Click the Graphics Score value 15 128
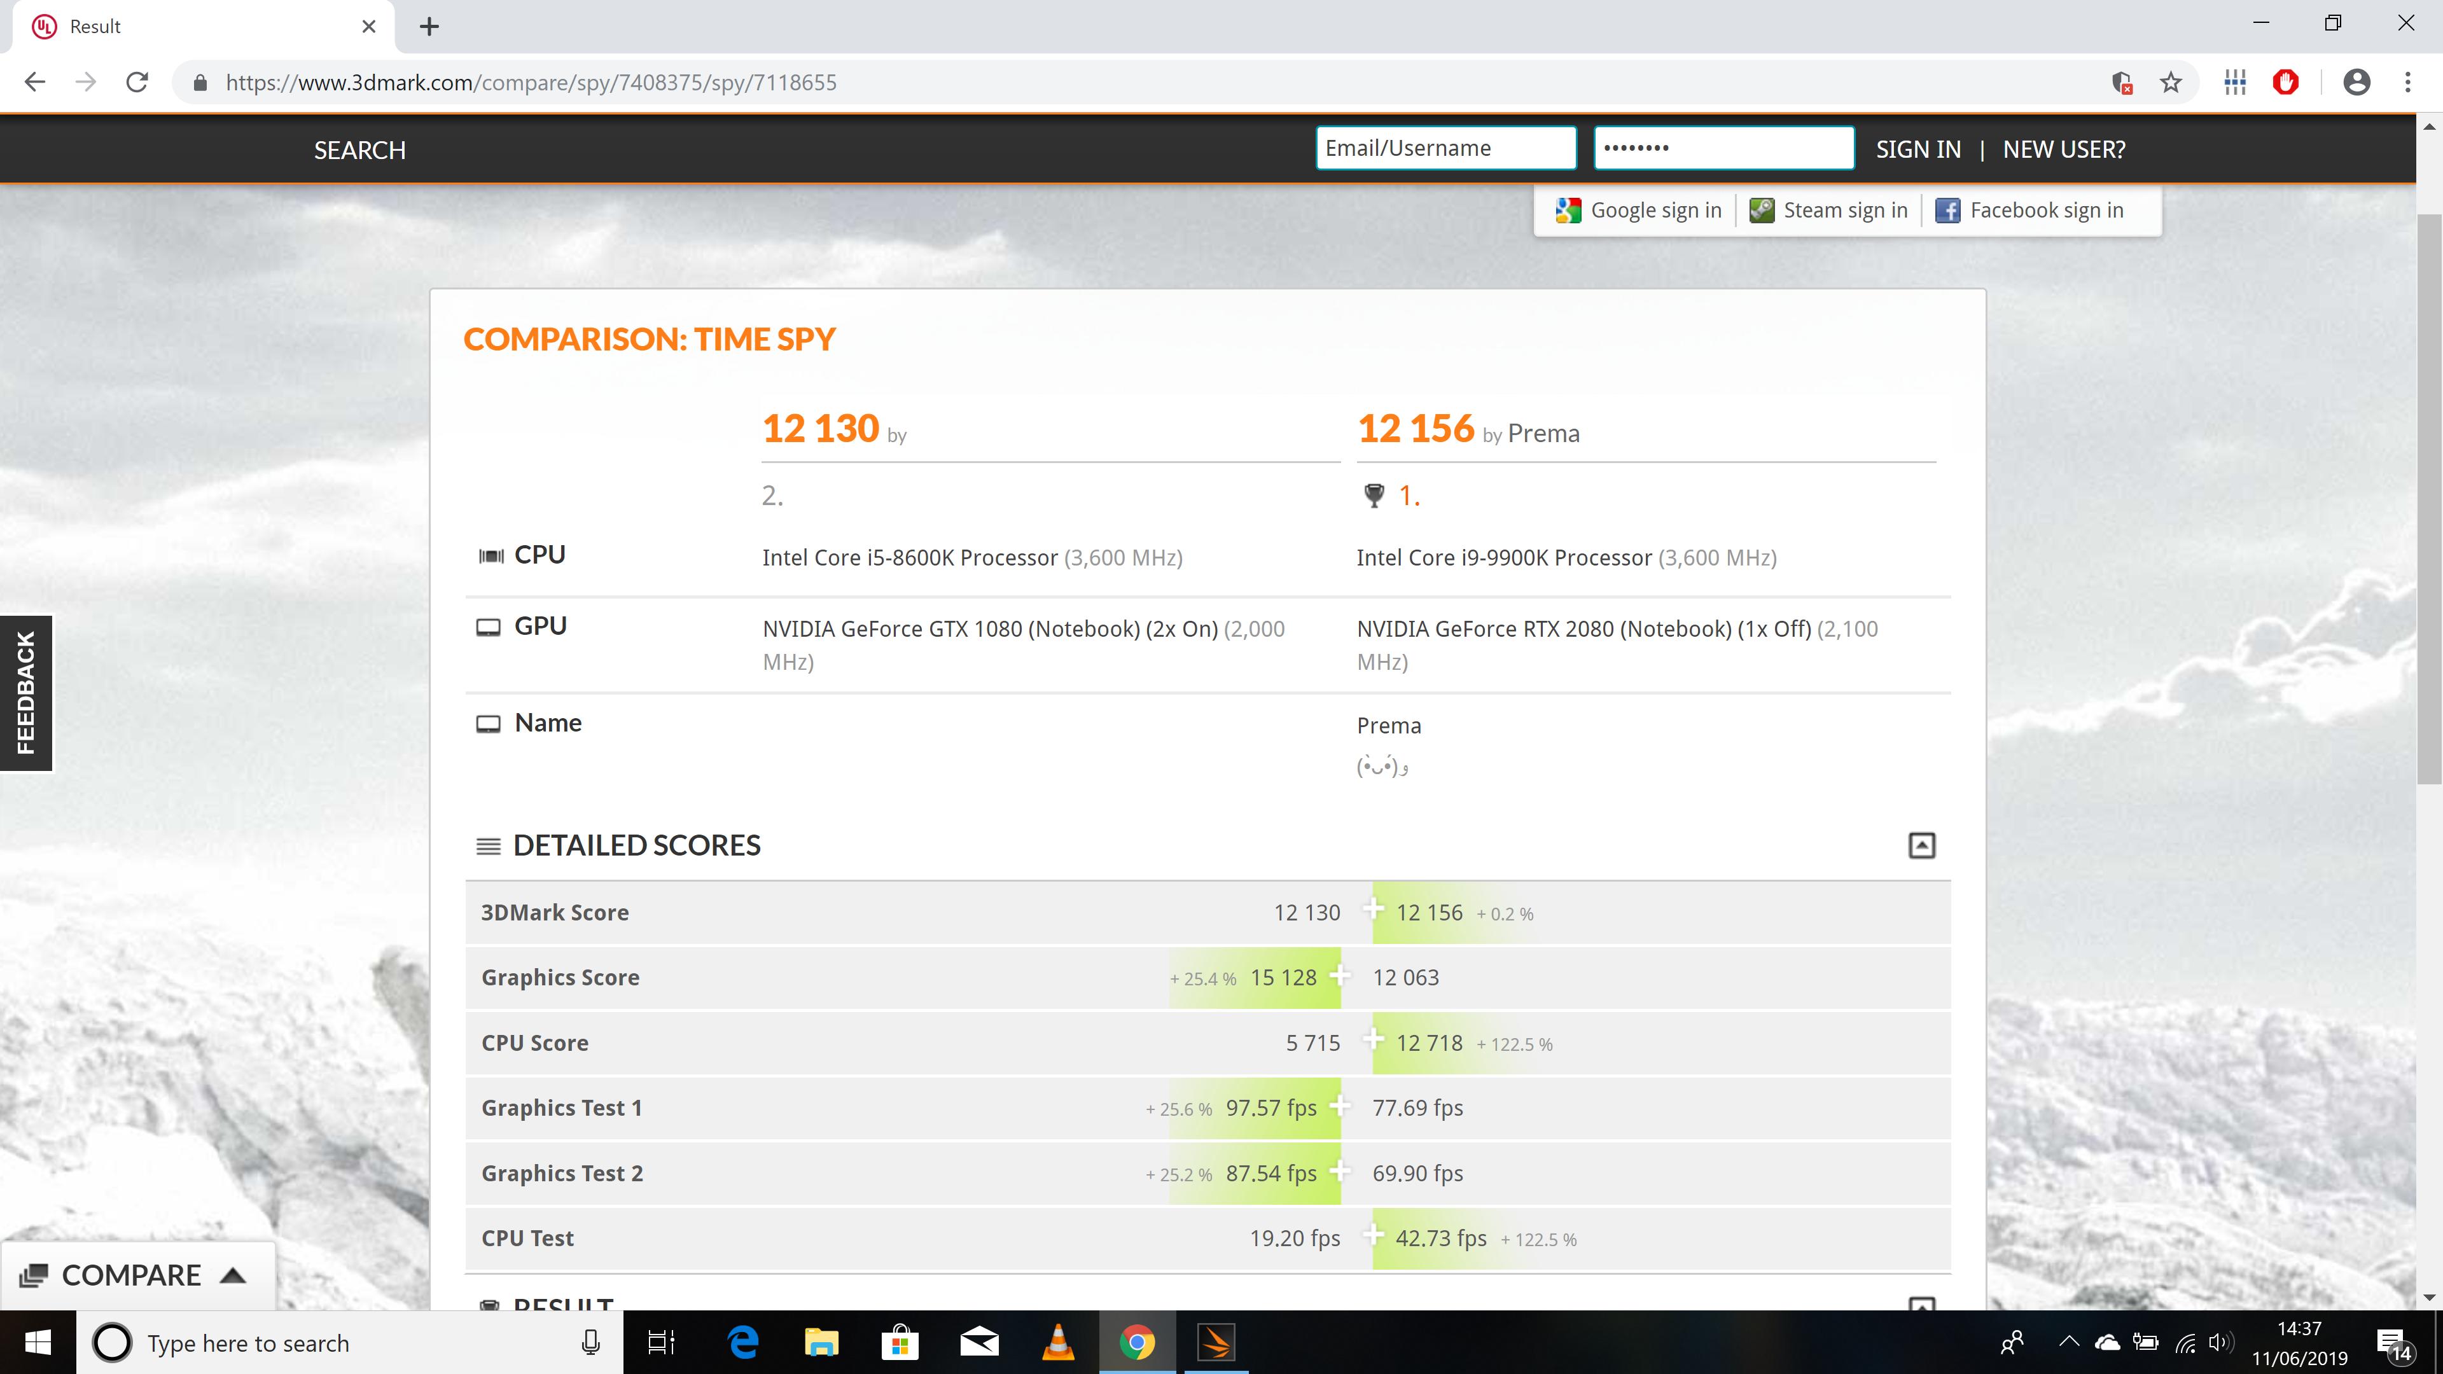The width and height of the screenshot is (2443, 1374). 1283,978
